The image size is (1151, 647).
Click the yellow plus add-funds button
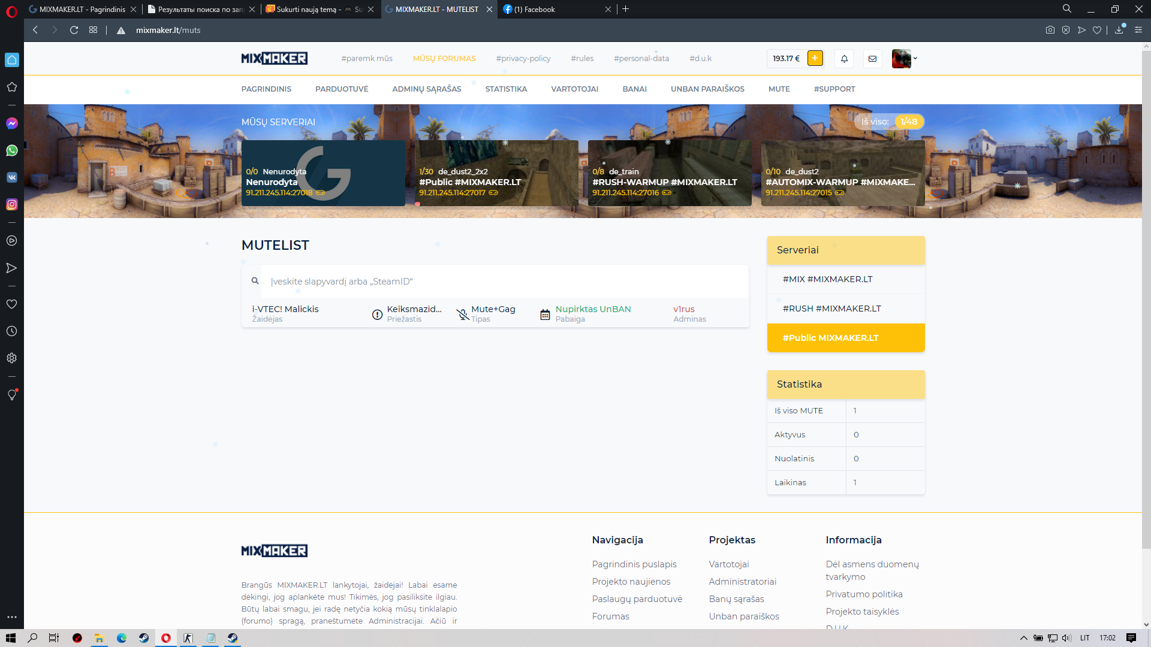tap(815, 58)
